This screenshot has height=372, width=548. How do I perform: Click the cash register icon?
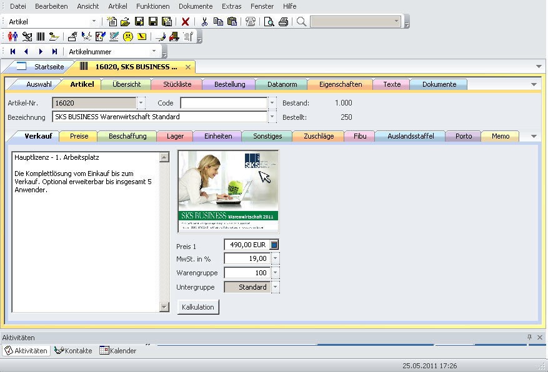pyautogui.click(x=72, y=36)
